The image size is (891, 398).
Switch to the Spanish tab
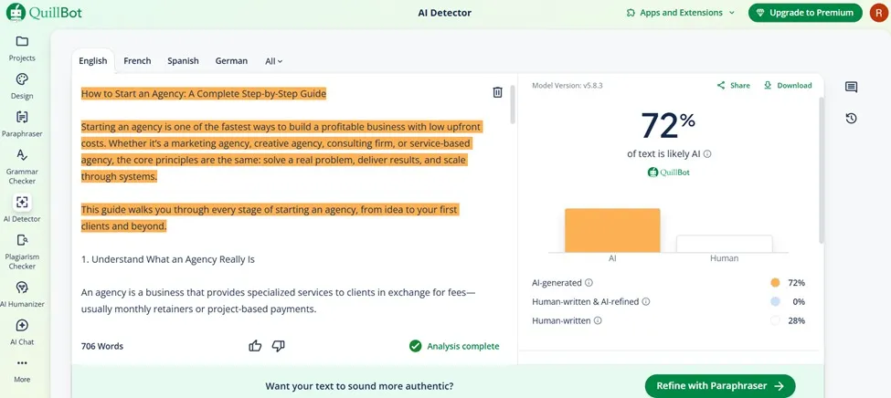tap(183, 61)
